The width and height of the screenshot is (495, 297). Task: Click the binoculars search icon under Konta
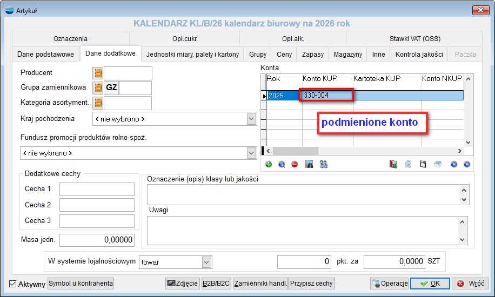(324, 164)
